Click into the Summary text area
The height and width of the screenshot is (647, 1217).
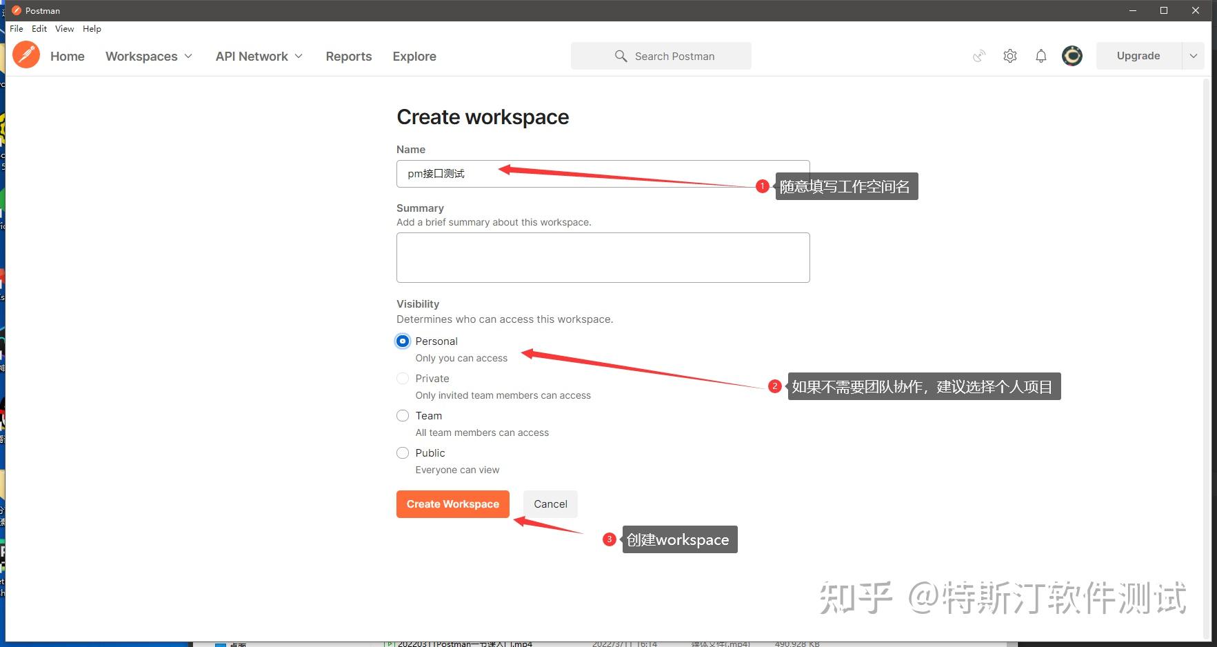(x=603, y=257)
